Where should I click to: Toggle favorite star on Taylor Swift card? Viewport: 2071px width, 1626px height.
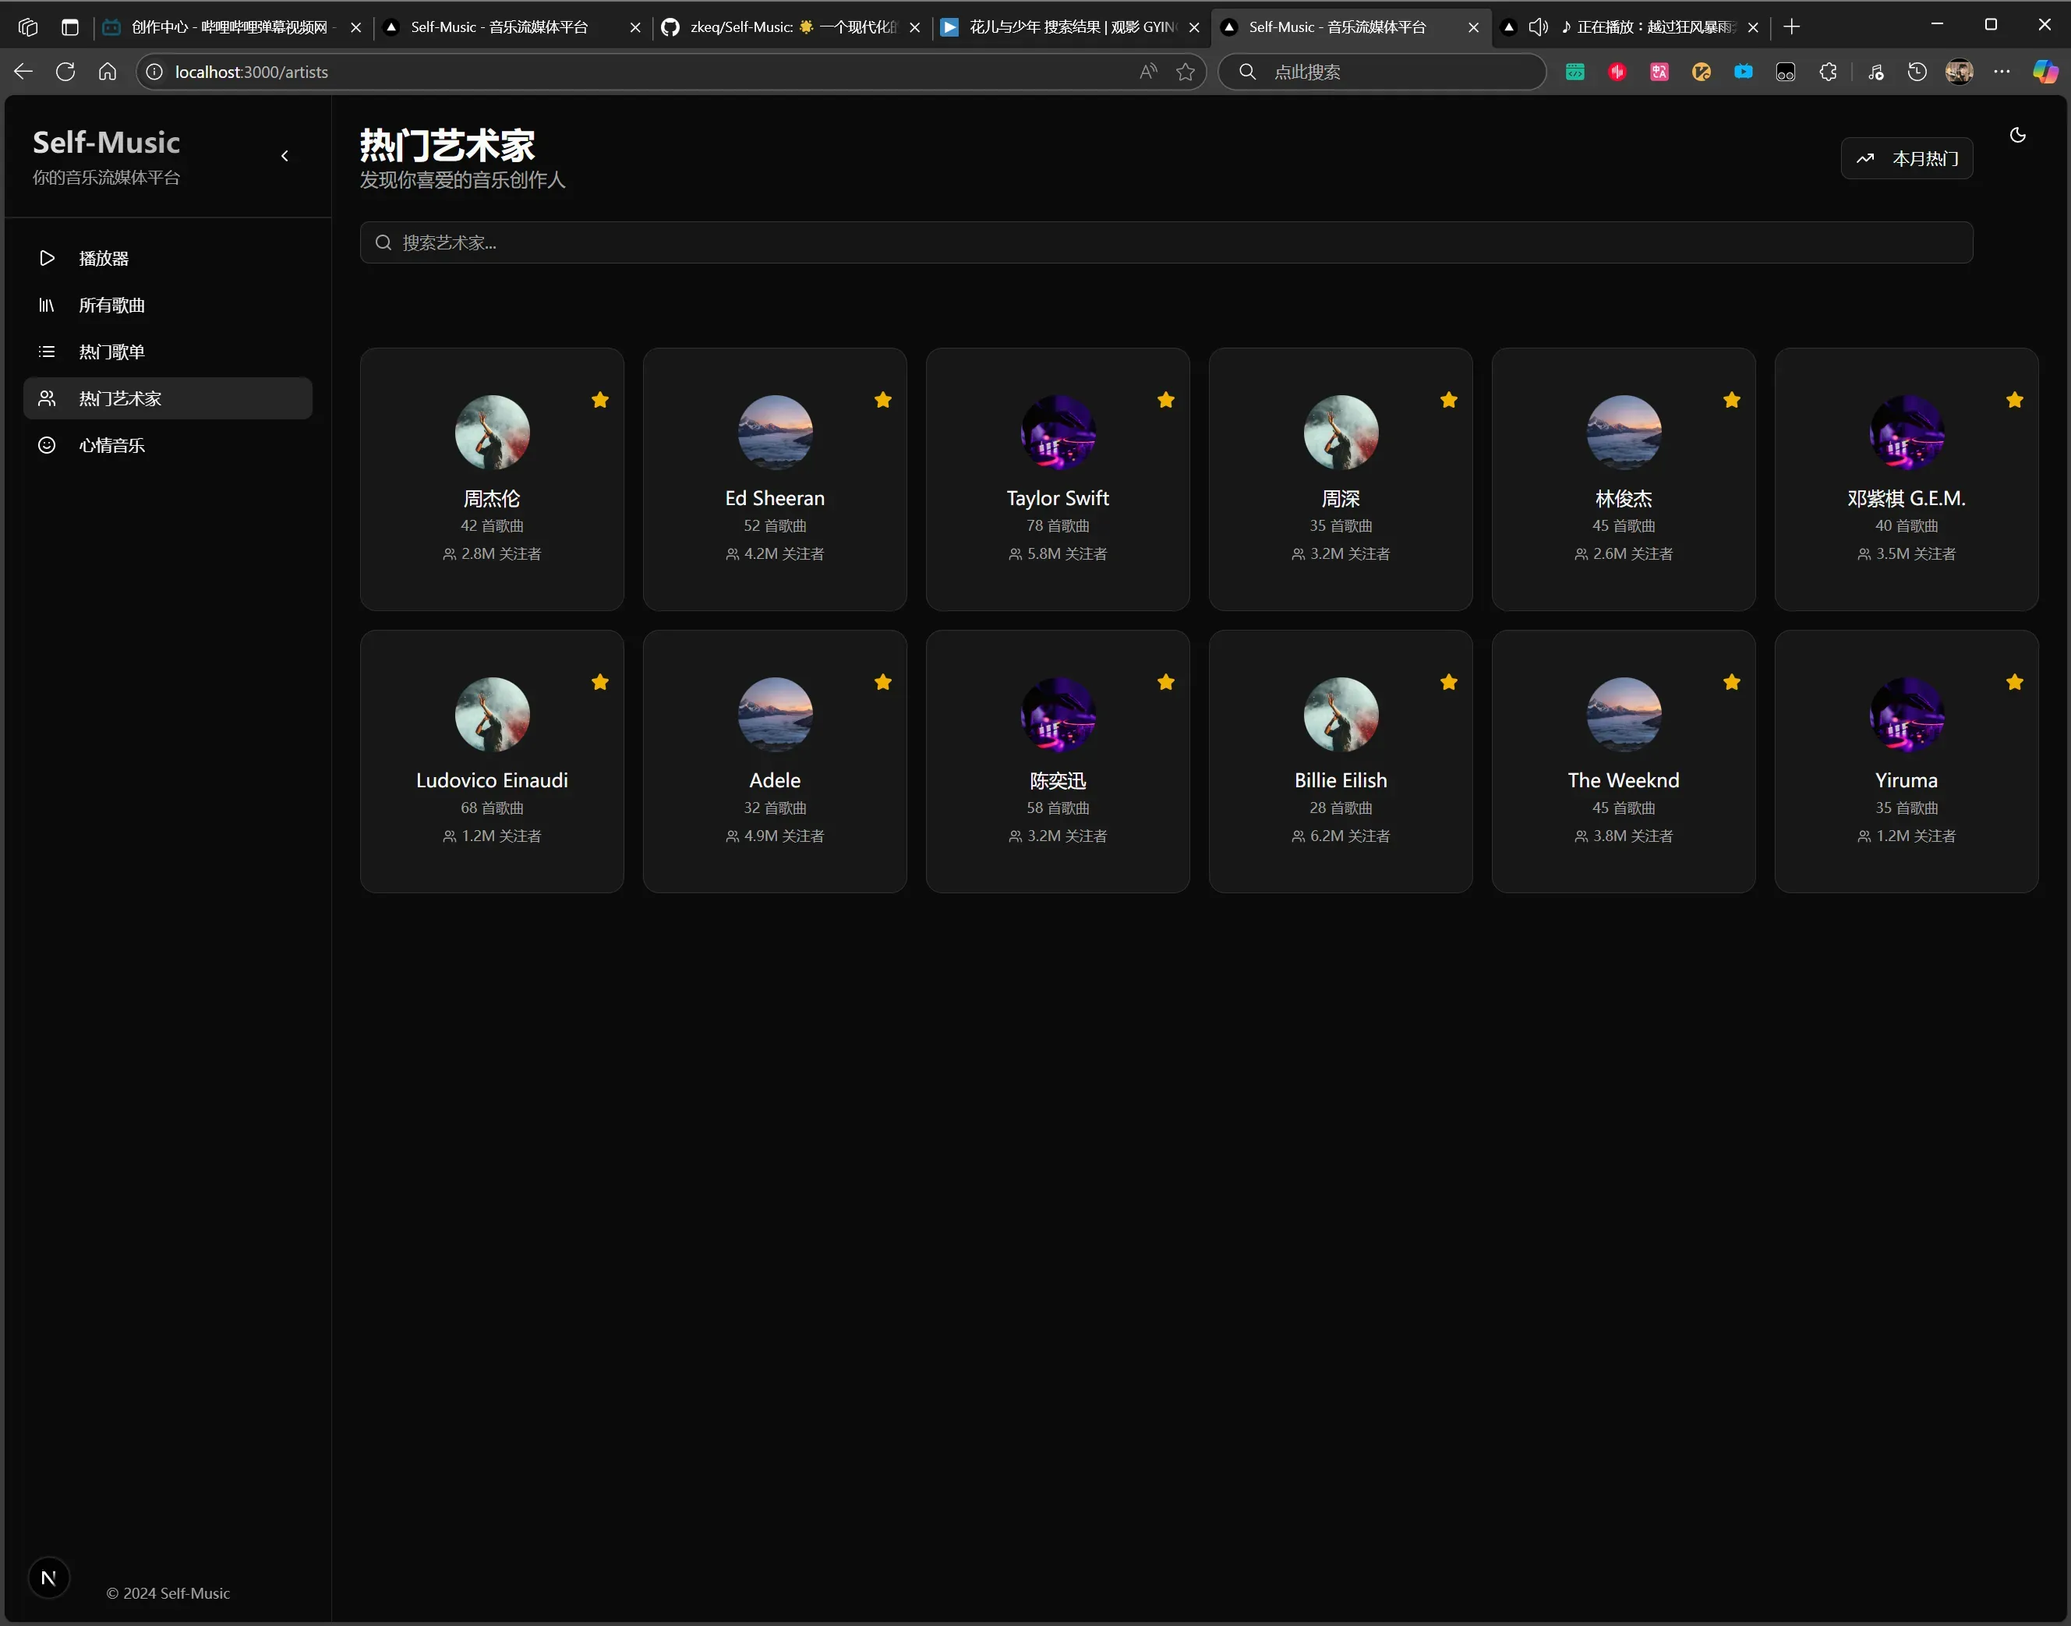coord(1165,400)
